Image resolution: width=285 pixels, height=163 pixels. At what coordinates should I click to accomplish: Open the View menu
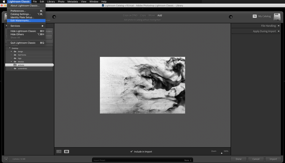click(83, 1)
